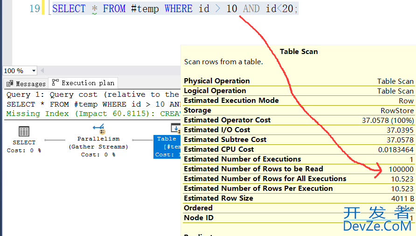Select the Parallelism Gather Streams operator icon
This screenshot has width=416, height=236.
(x=99, y=128)
